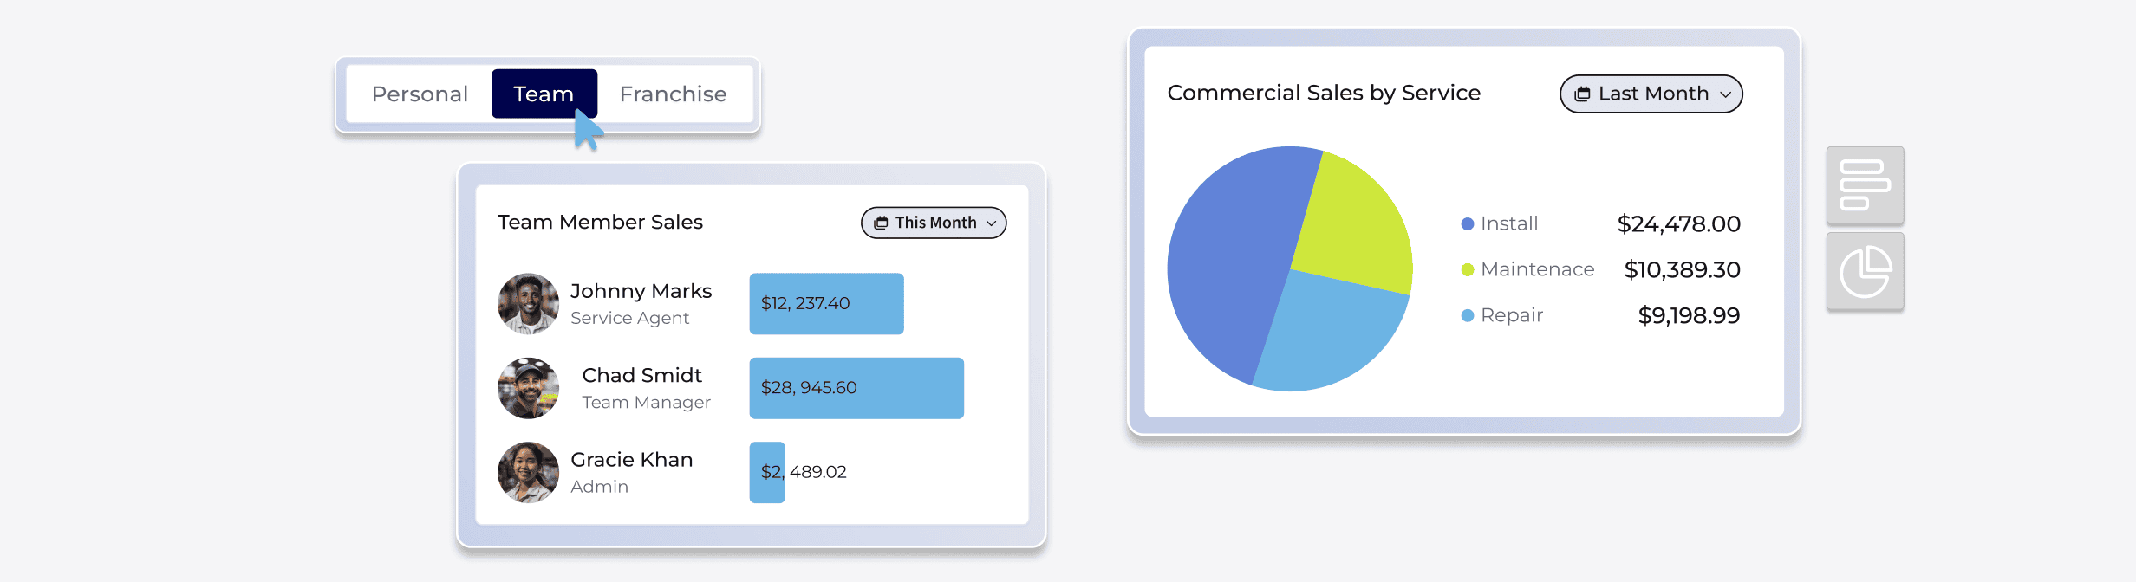Open the Last Month dropdown
The image size is (2136, 582).
click(1651, 94)
